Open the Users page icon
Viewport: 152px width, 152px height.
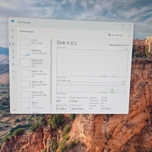[13, 64]
